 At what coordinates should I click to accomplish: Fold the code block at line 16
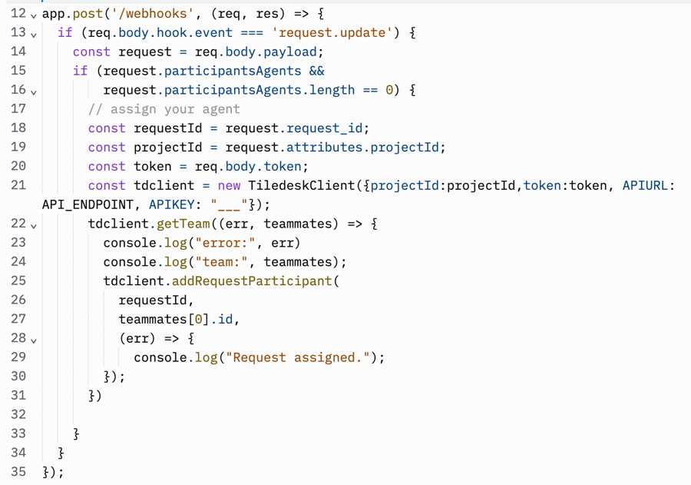[34, 91]
